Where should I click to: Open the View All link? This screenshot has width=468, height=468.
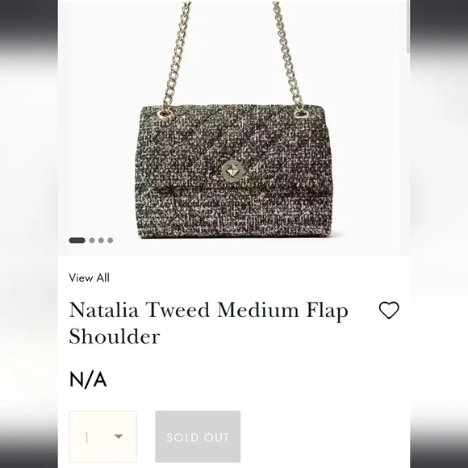click(x=90, y=278)
